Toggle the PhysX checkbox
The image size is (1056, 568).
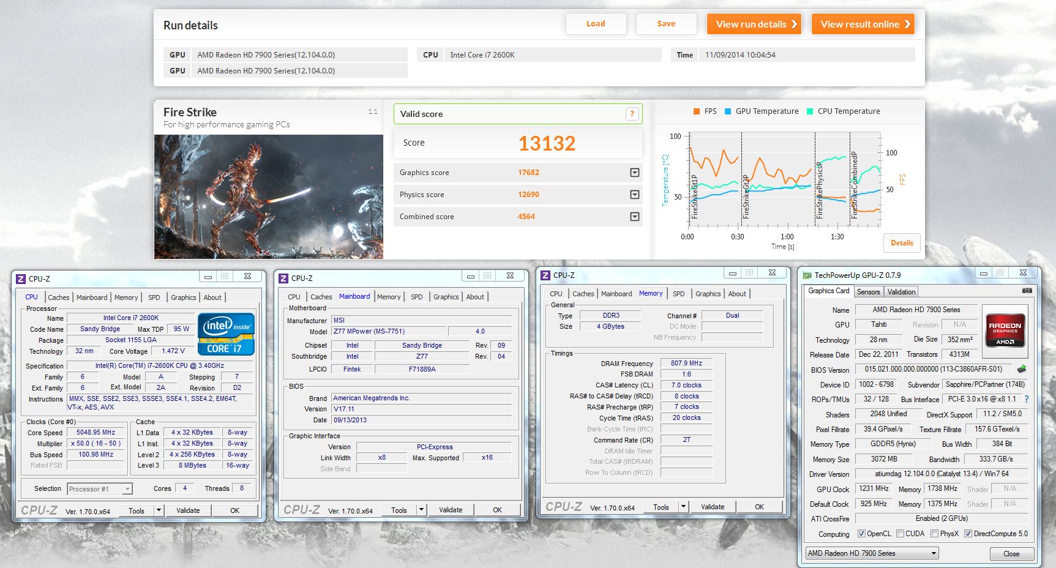point(934,534)
